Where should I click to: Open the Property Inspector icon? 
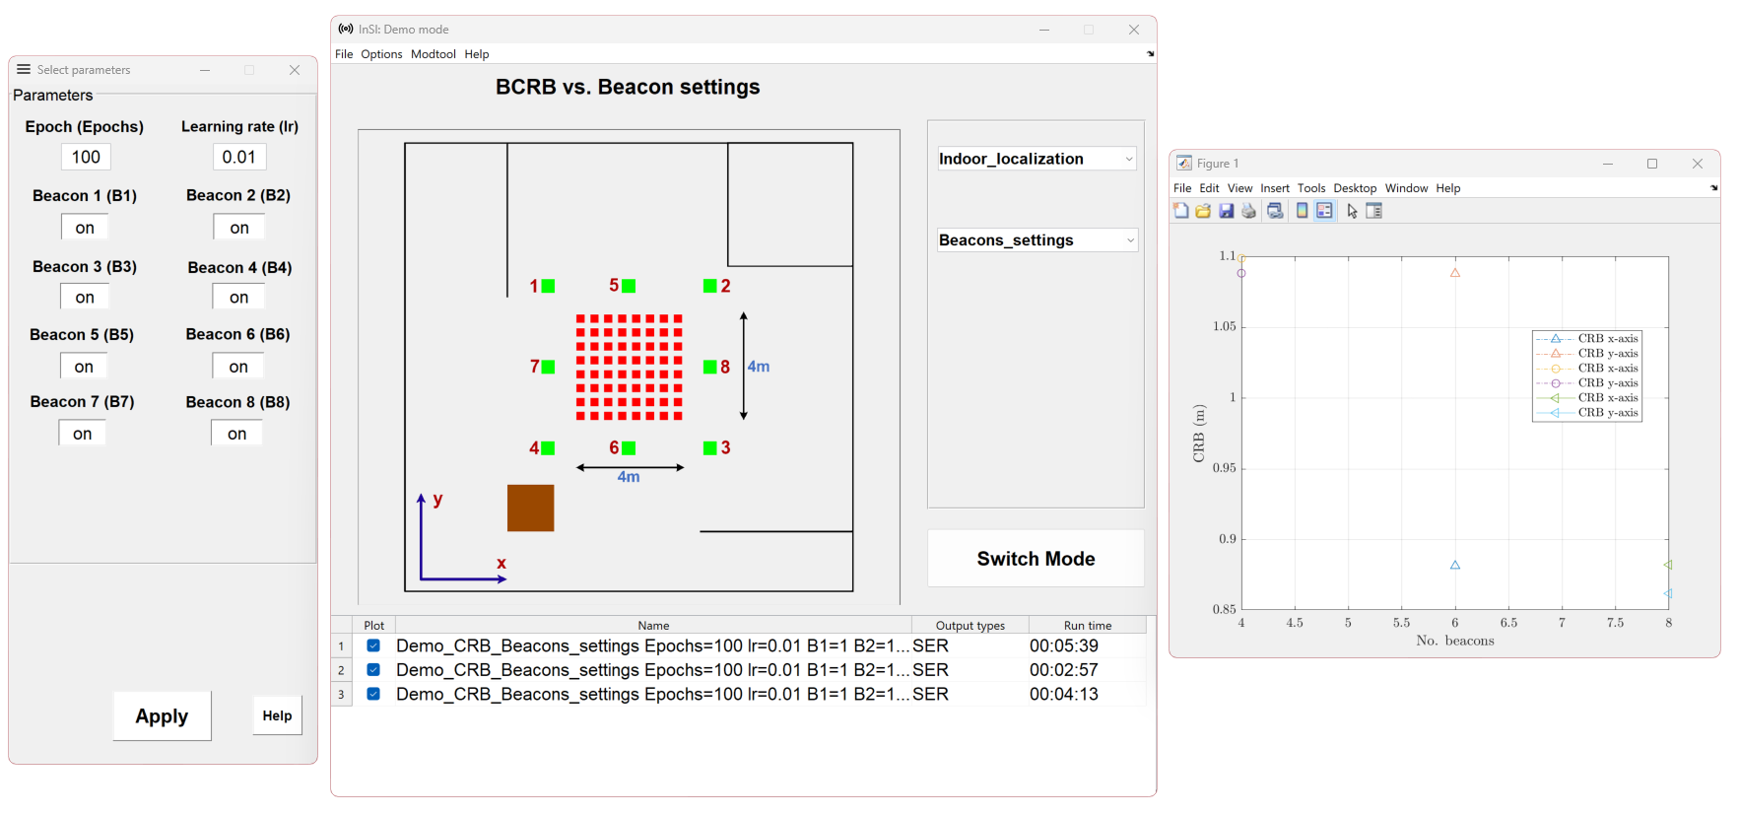point(1374,211)
